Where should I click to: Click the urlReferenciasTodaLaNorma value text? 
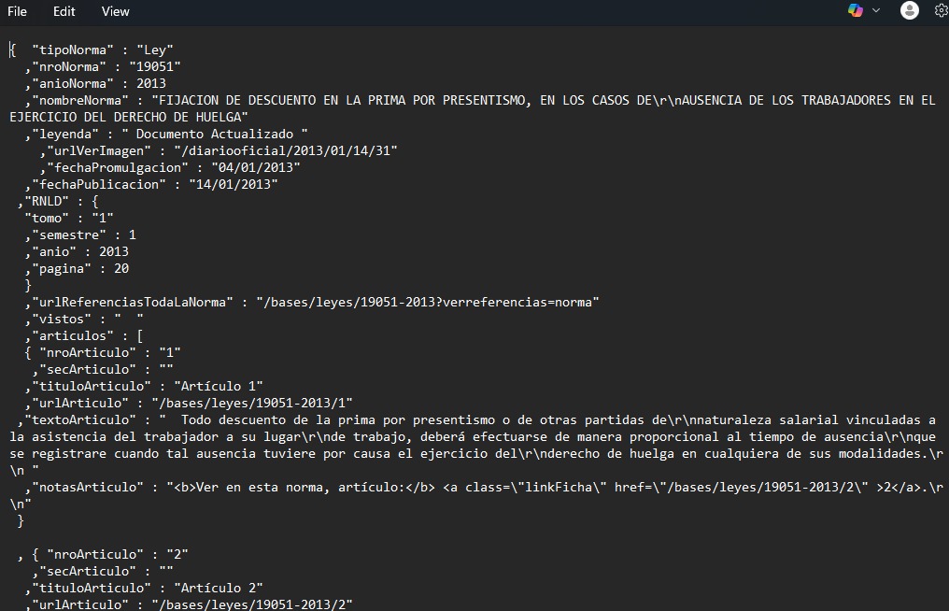click(427, 302)
